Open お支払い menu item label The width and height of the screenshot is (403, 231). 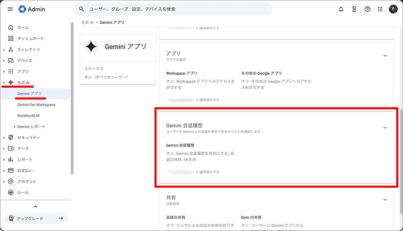pos(25,171)
